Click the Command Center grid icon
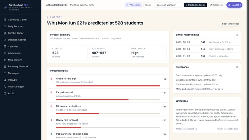 tap(5, 20)
